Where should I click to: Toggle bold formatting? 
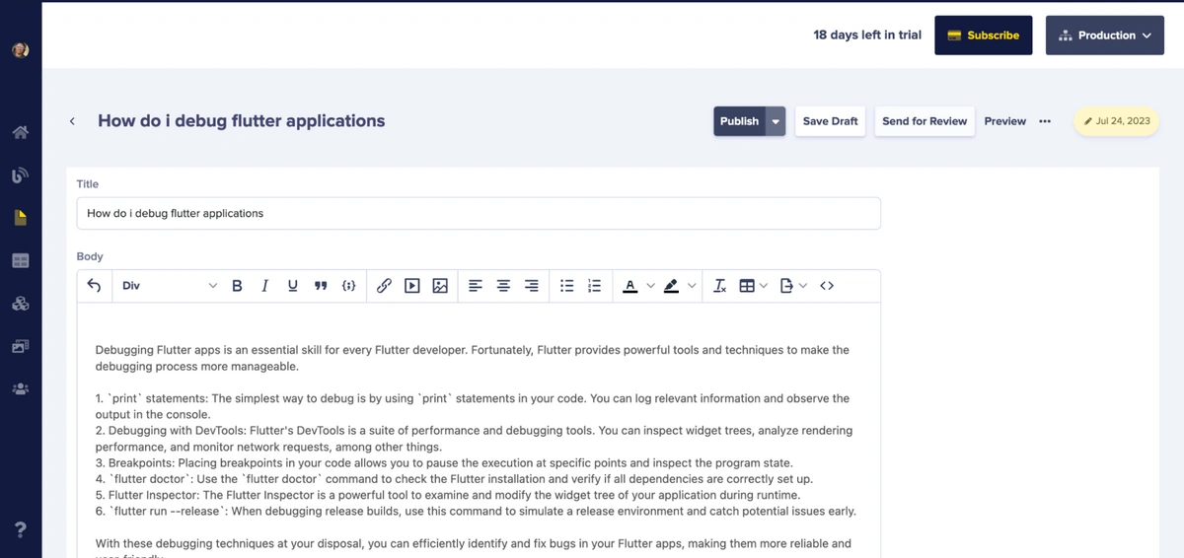click(x=237, y=286)
